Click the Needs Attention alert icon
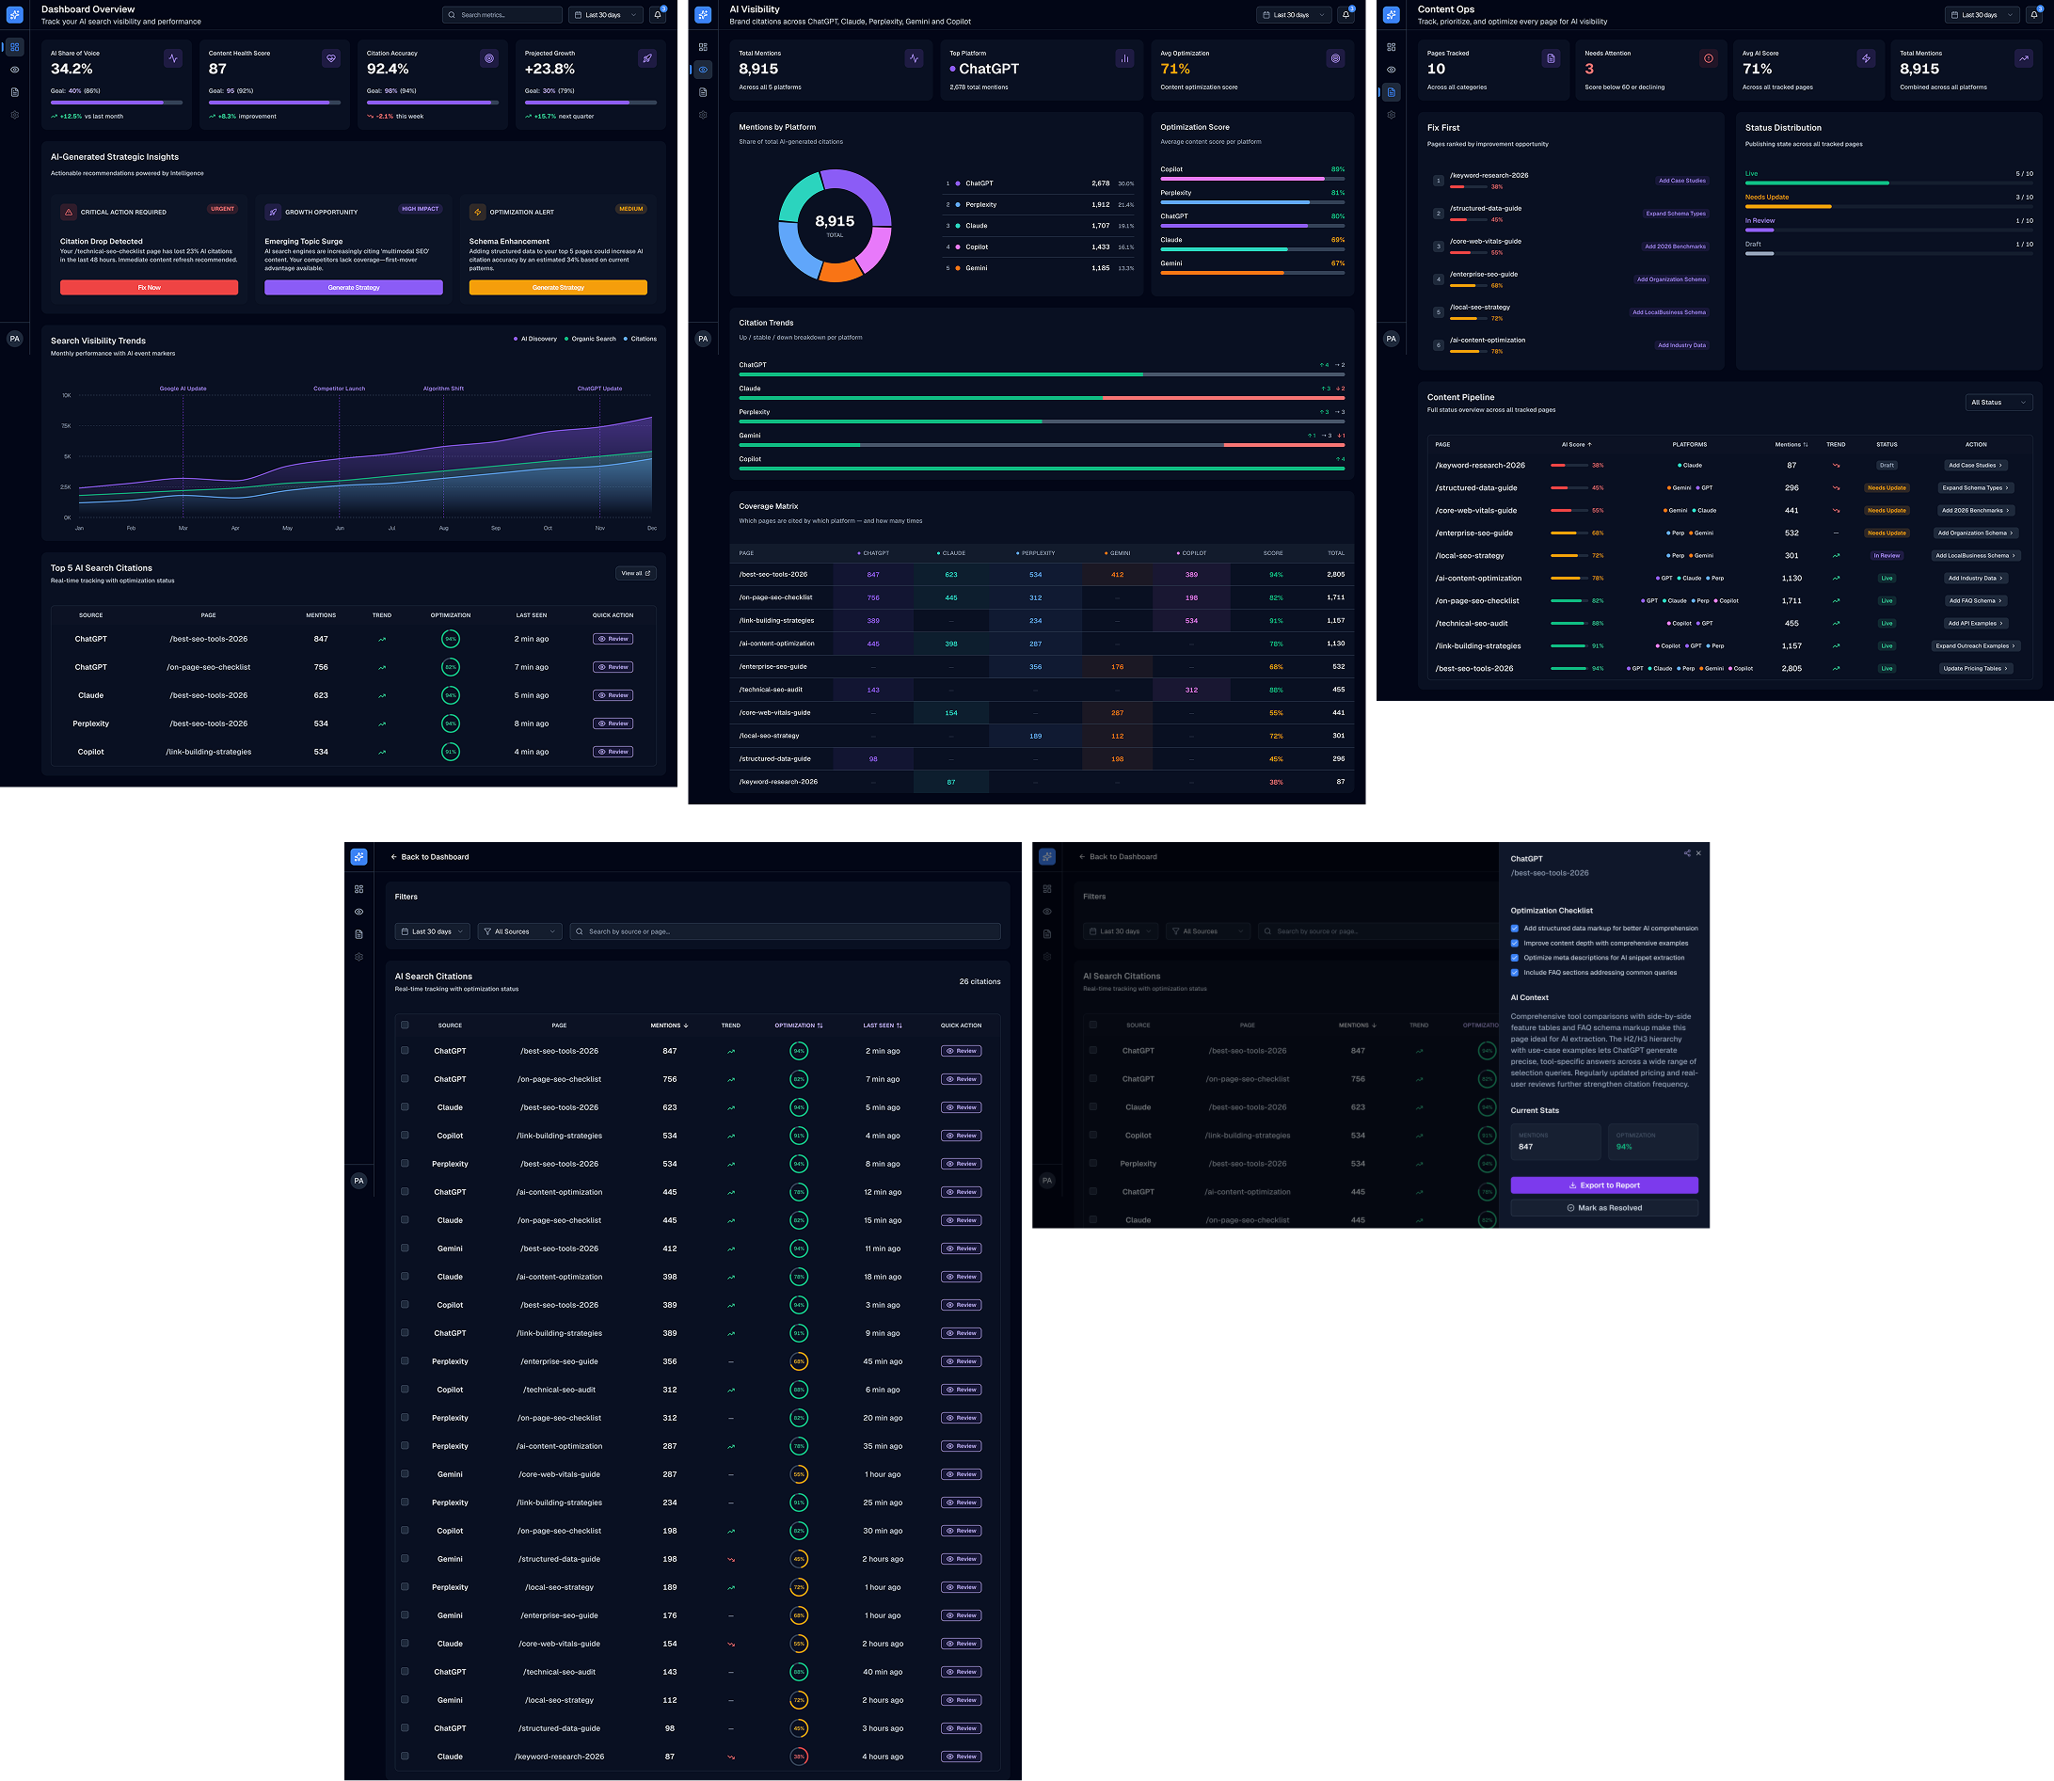Image resolution: width=2054 pixels, height=1781 pixels. (1708, 58)
